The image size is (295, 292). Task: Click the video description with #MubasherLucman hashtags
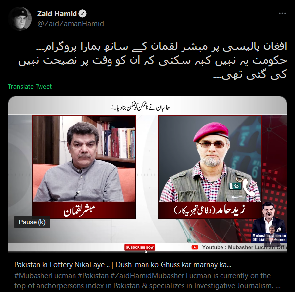[147, 281]
